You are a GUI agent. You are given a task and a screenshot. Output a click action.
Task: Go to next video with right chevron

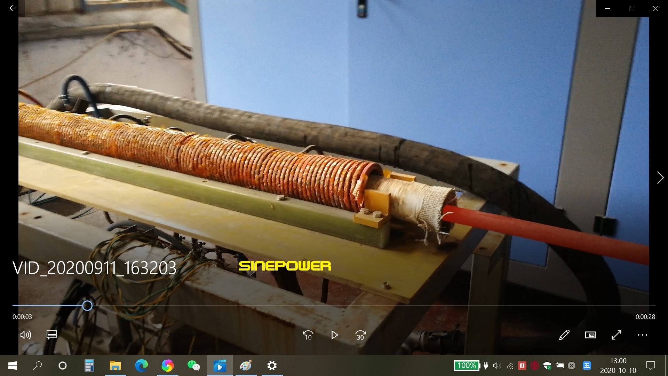click(660, 178)
